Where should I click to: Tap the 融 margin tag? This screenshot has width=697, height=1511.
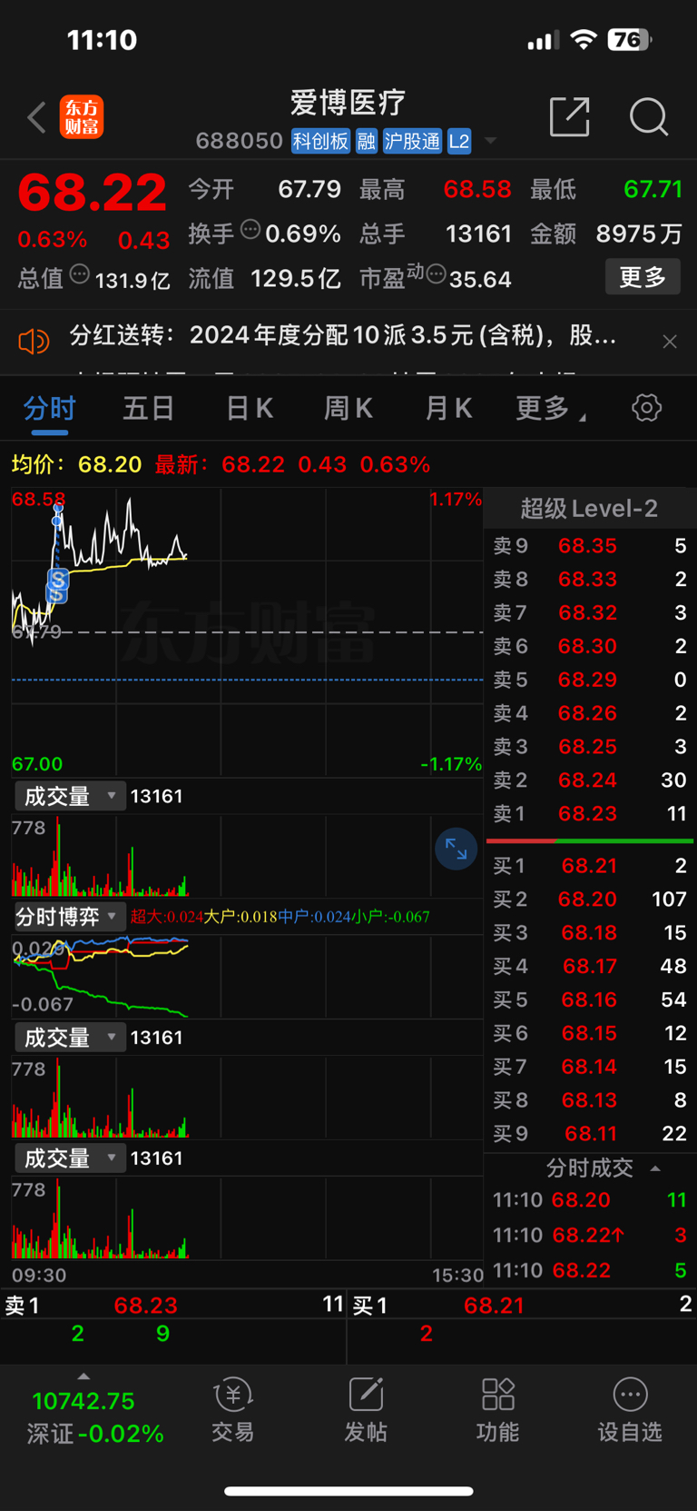click(x=367, y=141)
